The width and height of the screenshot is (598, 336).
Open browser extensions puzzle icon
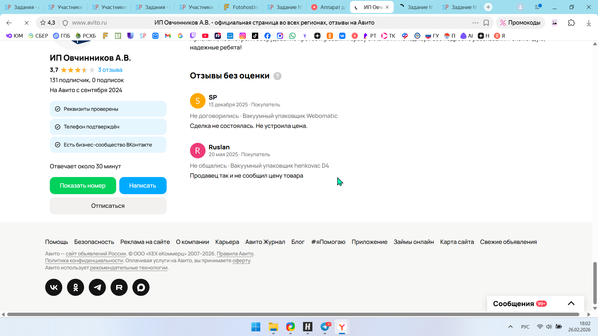[571, 23]
